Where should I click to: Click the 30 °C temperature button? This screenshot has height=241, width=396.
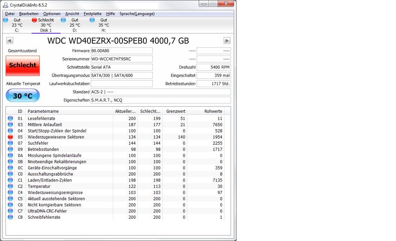tap(23, 96)
